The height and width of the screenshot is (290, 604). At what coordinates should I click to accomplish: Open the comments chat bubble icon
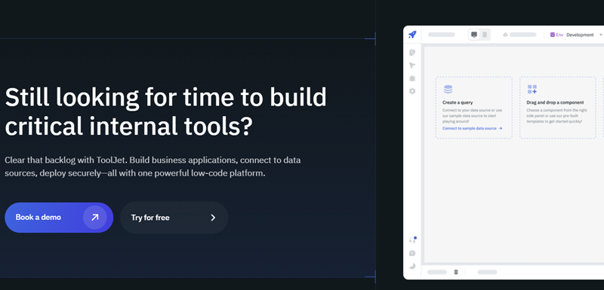tap(412, 253)
